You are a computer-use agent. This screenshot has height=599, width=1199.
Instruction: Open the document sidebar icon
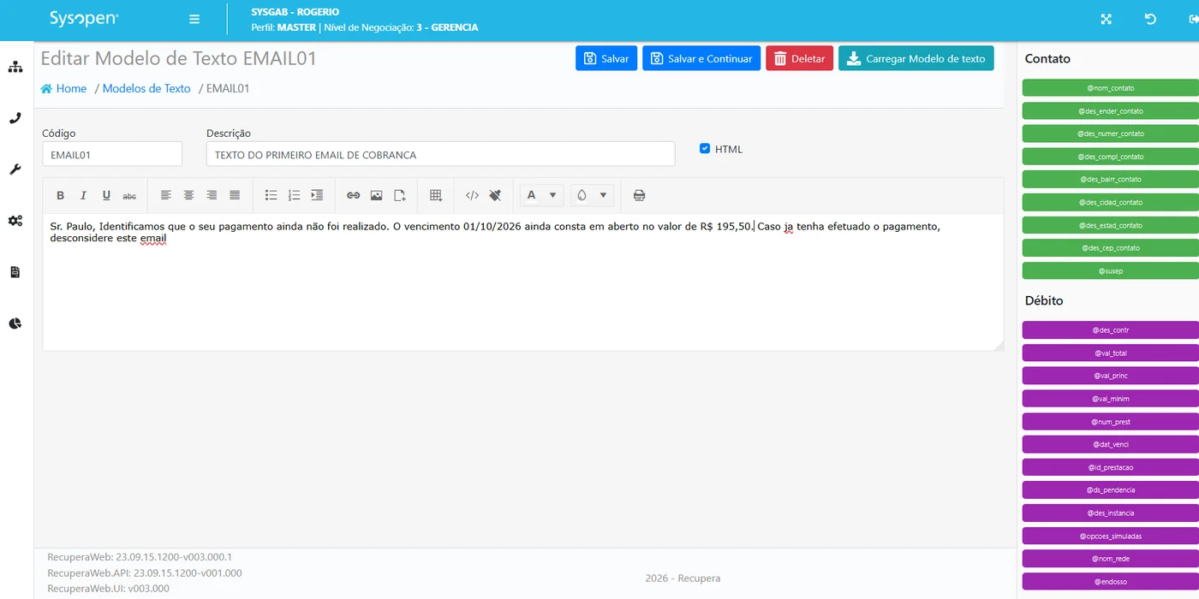pos(15,272)
